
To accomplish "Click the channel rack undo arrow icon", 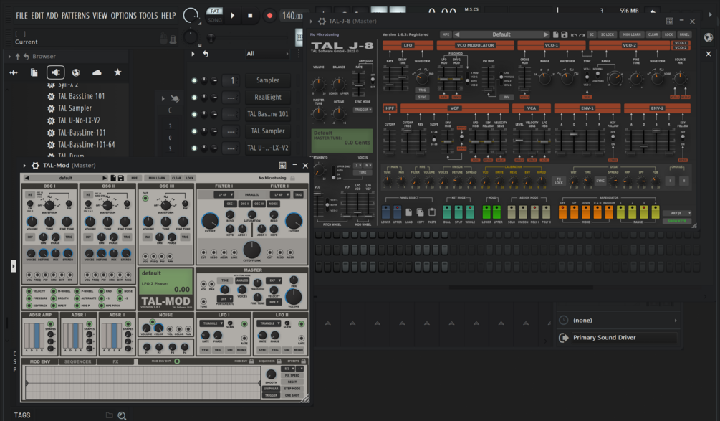I will coord(206,54).
